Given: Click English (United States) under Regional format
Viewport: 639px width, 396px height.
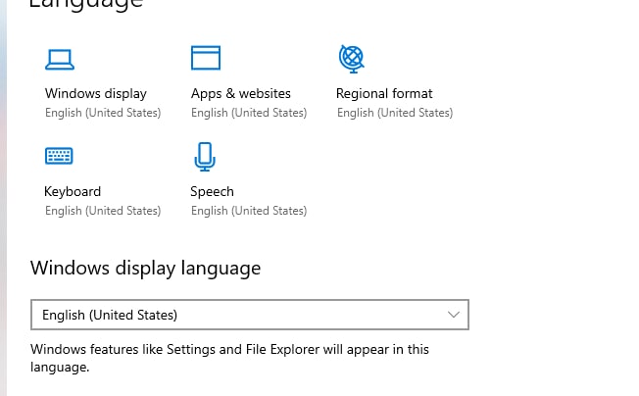Looking at the screenshot, I should (395, 113).
